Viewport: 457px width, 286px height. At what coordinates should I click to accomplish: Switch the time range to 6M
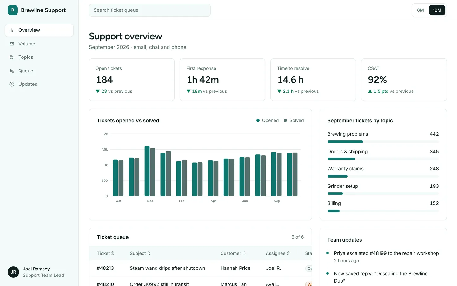(421, 10)
